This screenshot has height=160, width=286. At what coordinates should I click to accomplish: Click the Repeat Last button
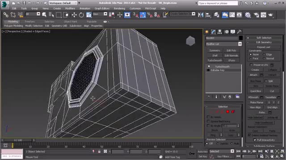click(264, 47)
